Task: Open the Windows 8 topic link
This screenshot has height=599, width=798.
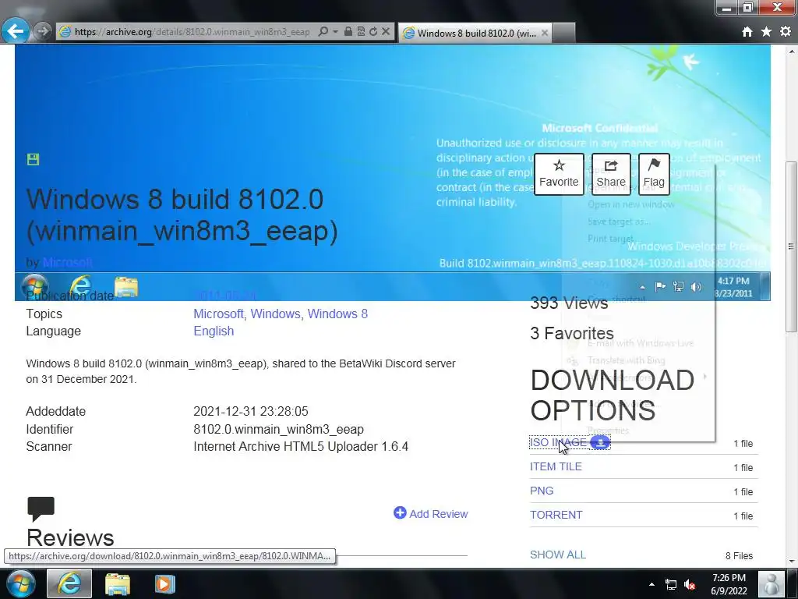Action: click(337, 314)
